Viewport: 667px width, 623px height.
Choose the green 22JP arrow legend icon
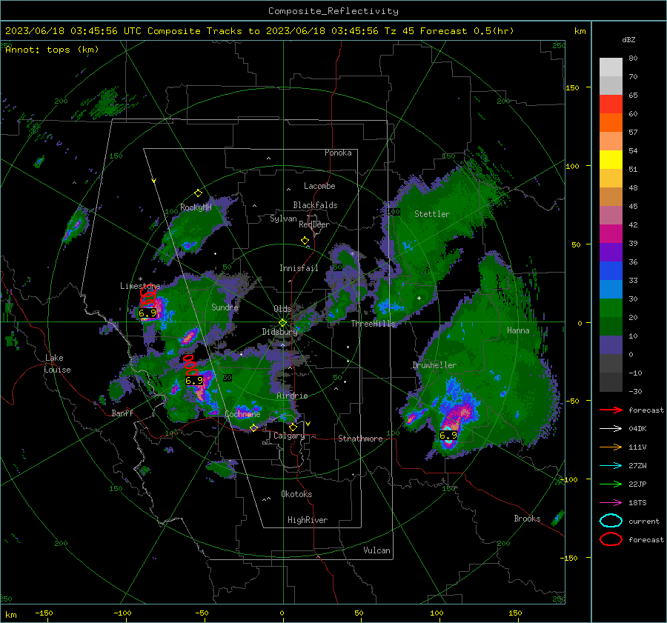[x=611, y=484]
